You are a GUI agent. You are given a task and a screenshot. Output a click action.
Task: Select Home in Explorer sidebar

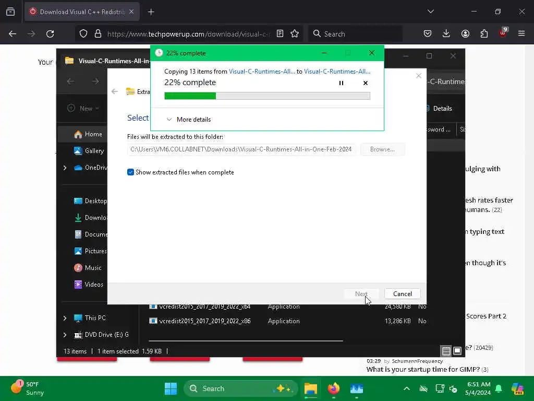coord(88,134)
